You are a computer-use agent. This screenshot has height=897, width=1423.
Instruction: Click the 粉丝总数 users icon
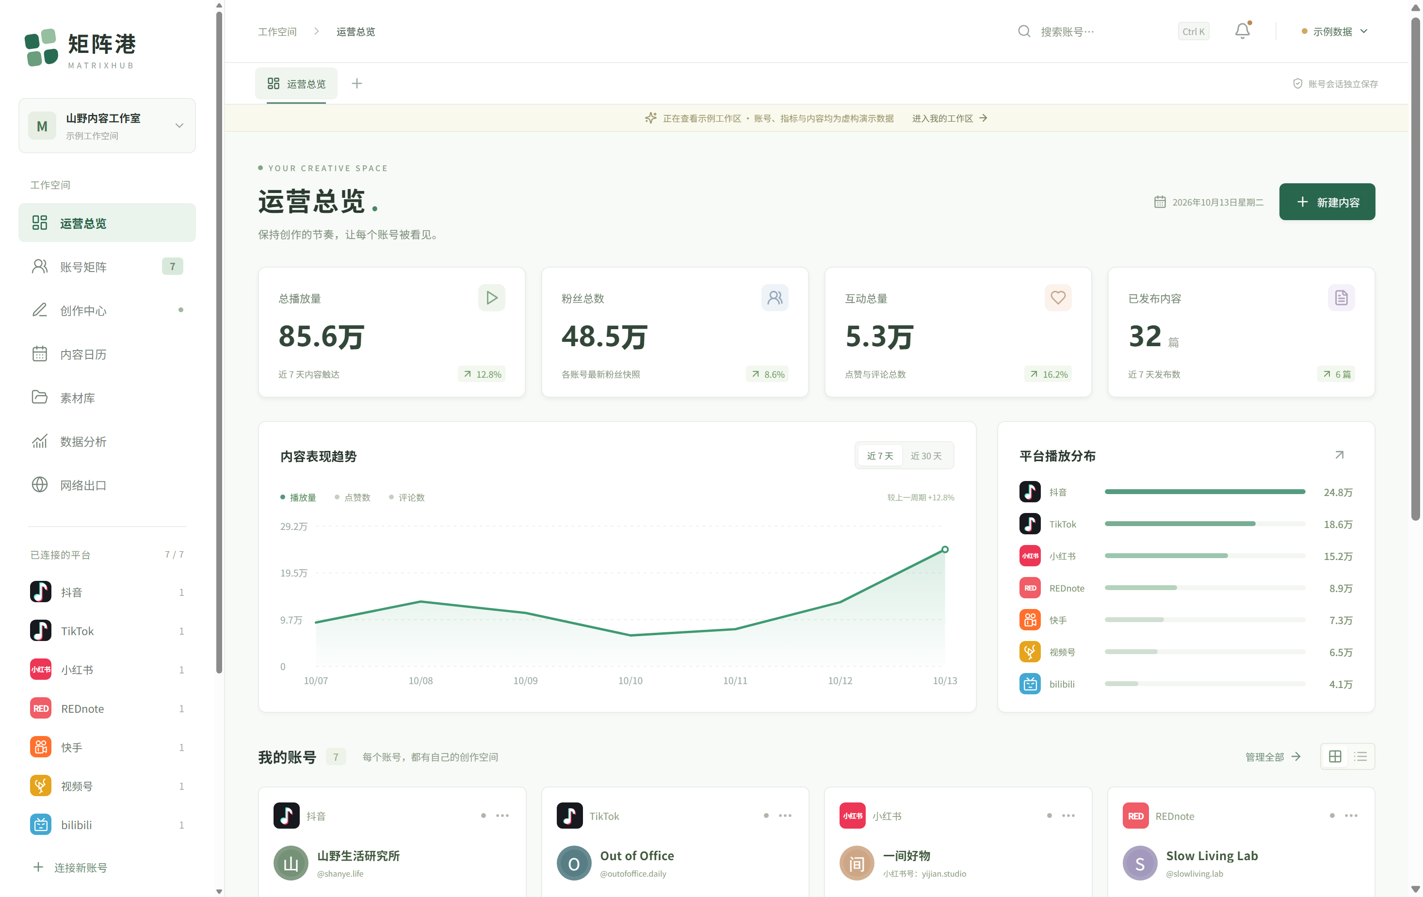[x=775, y=298]
